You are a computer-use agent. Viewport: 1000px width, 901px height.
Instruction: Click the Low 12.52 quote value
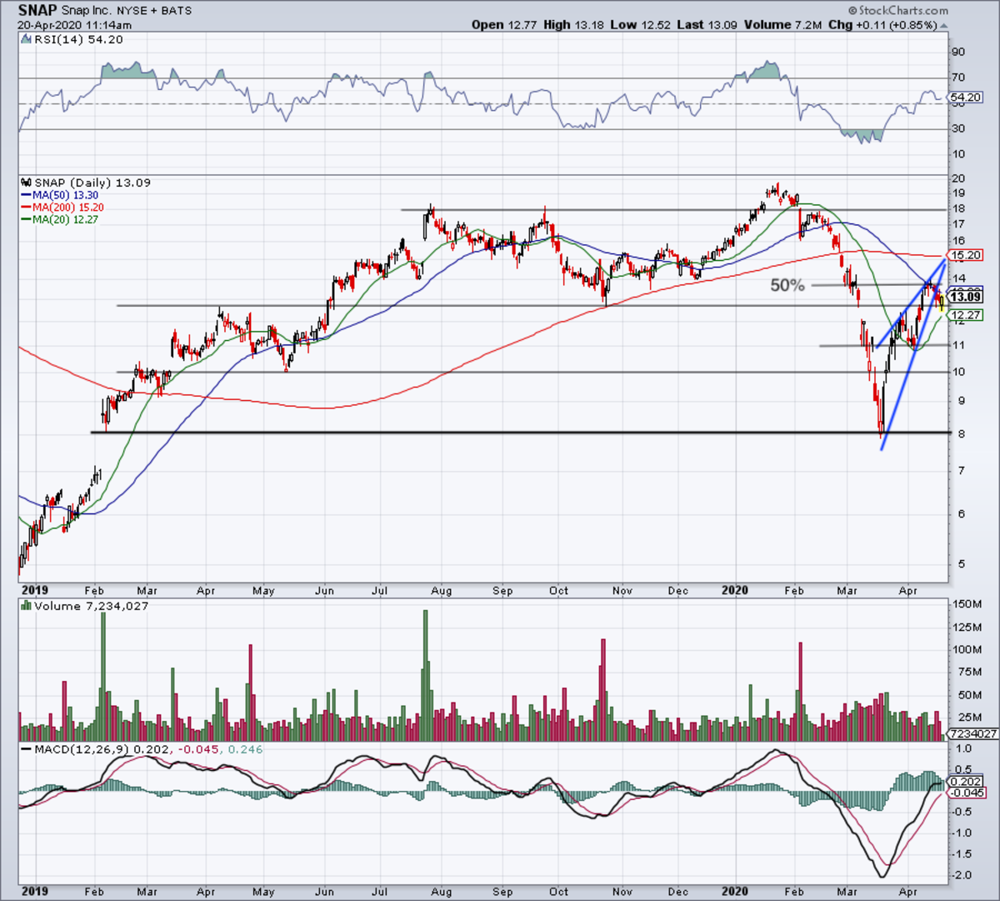tap(641, 25)
